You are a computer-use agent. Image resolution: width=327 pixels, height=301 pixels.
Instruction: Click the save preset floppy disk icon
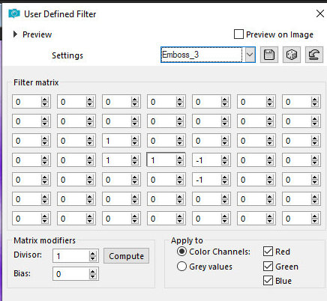click(x=269, y=55)
